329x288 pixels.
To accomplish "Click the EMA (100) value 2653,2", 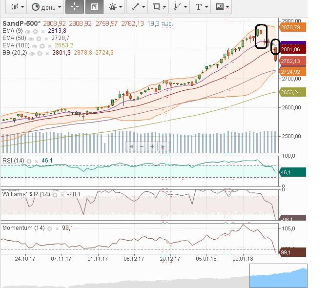I will pyautogui.click(x=64, y=45).
